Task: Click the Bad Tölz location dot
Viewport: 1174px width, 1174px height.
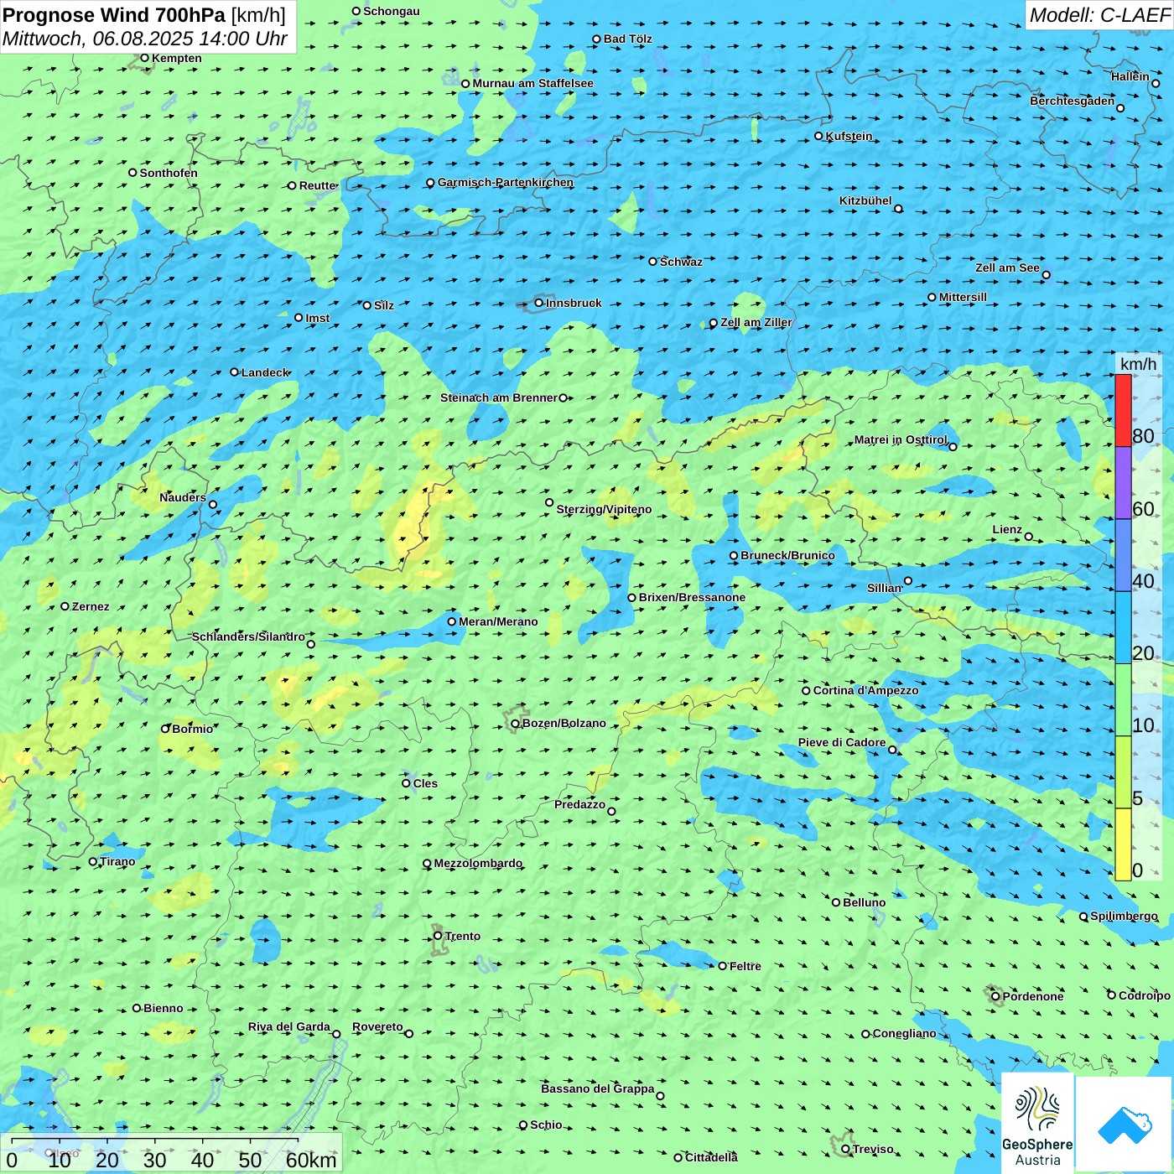Action: click(x=597, y=39)
